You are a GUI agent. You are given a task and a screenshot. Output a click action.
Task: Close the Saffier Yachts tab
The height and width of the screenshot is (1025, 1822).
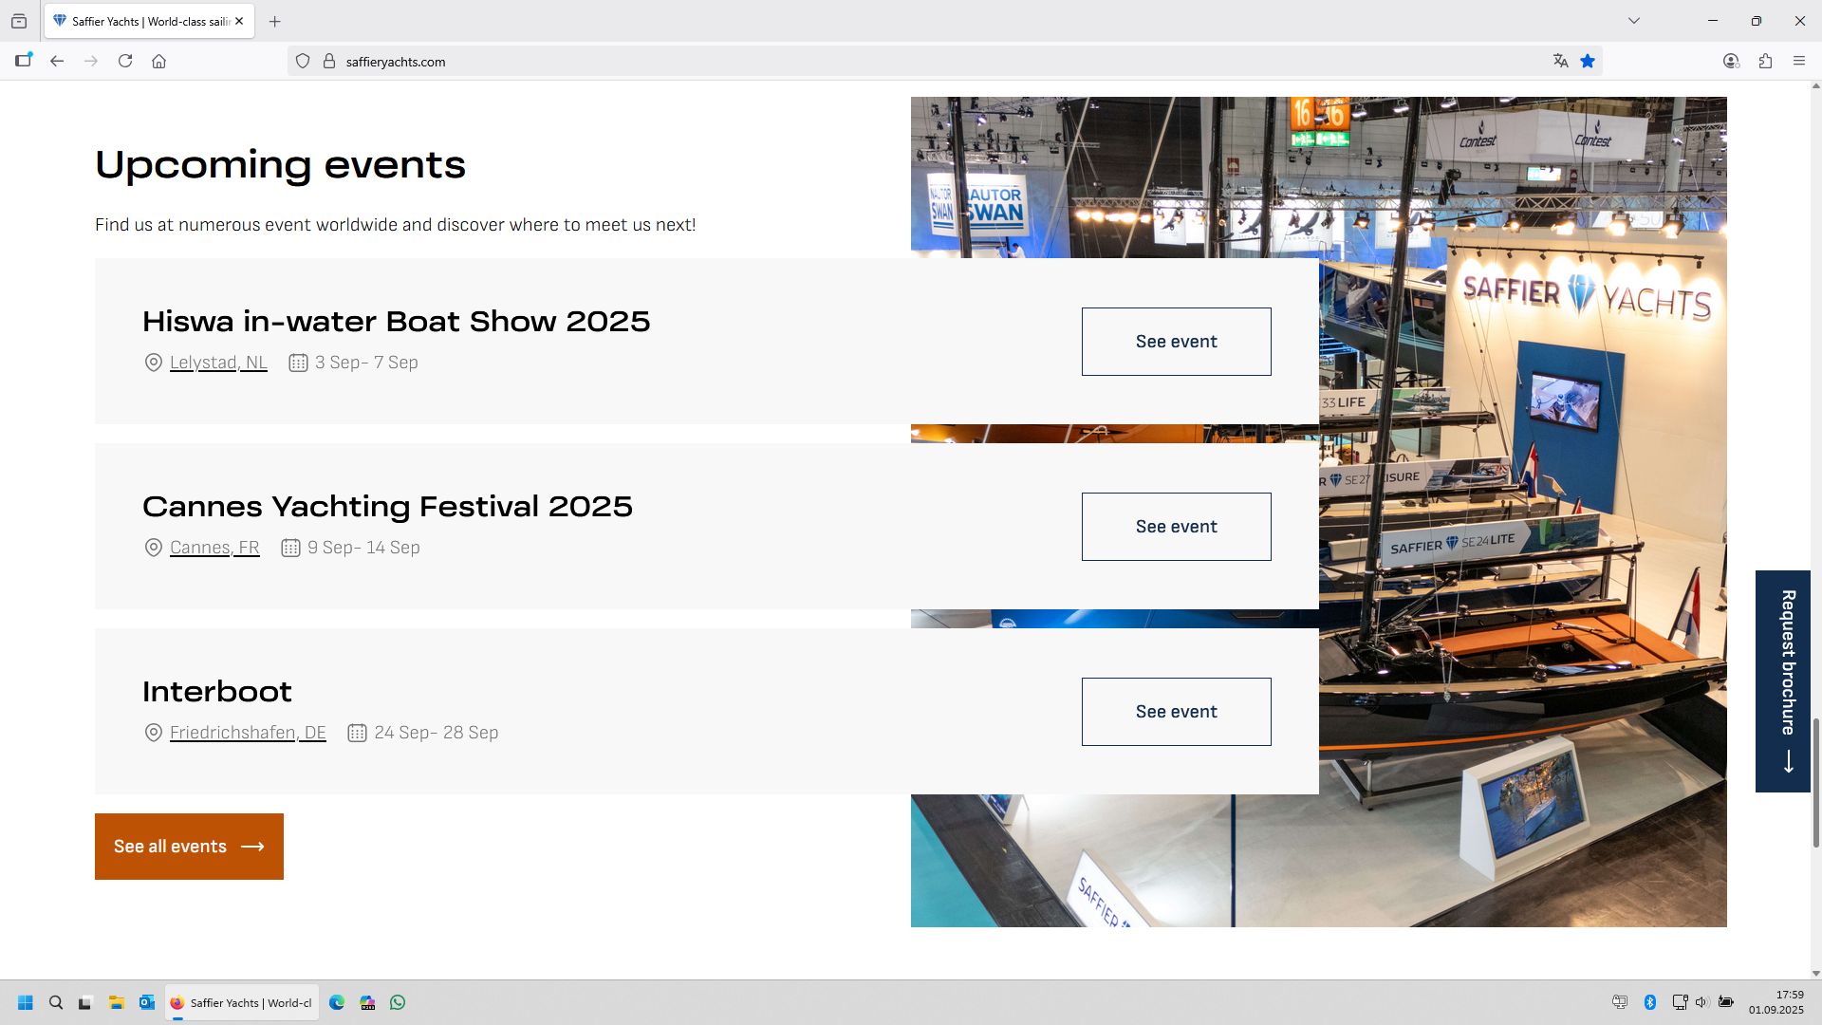click(239, 21)
